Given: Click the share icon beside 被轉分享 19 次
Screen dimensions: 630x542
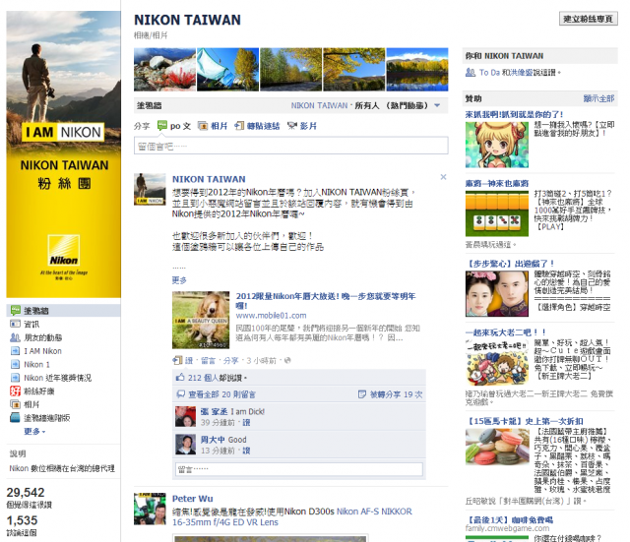Looking at the screenshot, I should point(362,394).
